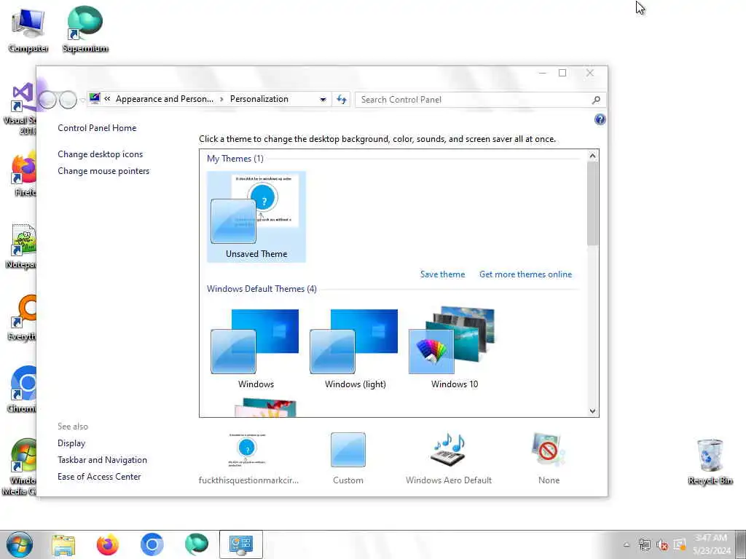Click the Control Panel address bar icon

[x=95, y=98]
